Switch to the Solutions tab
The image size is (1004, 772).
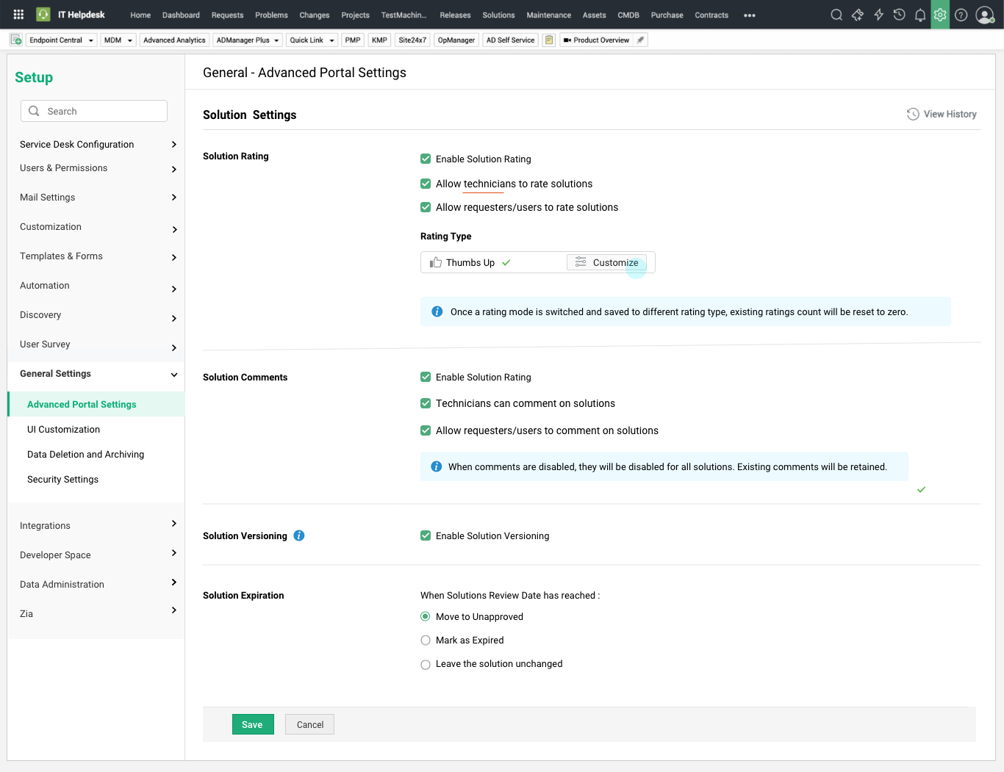(x=498, y=15)
